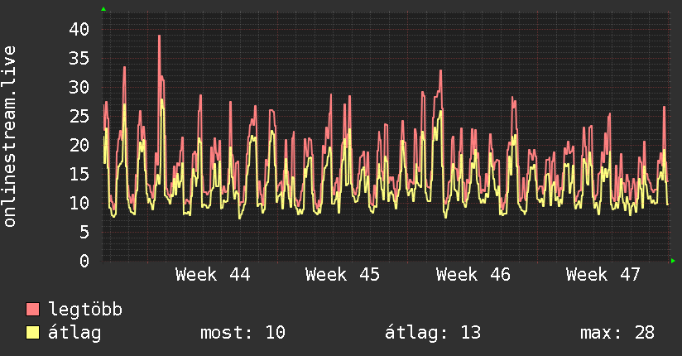Click the Week 44 axis label
The height and width of the screenshot is (356, 682).
pyautogui.click(x=213, y=275)
